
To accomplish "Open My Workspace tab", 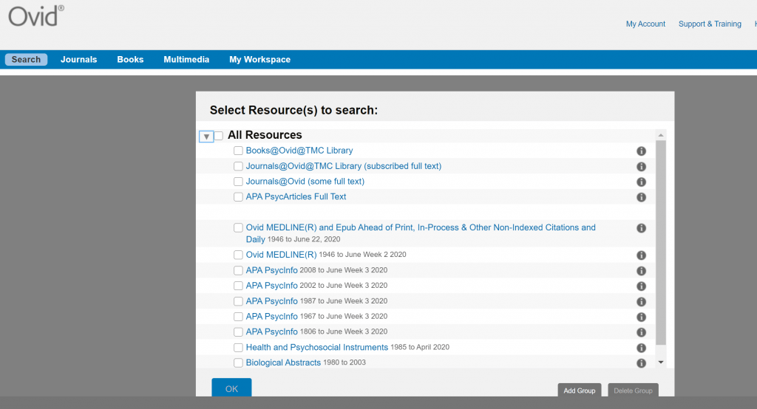I will [x=259, y=59].
